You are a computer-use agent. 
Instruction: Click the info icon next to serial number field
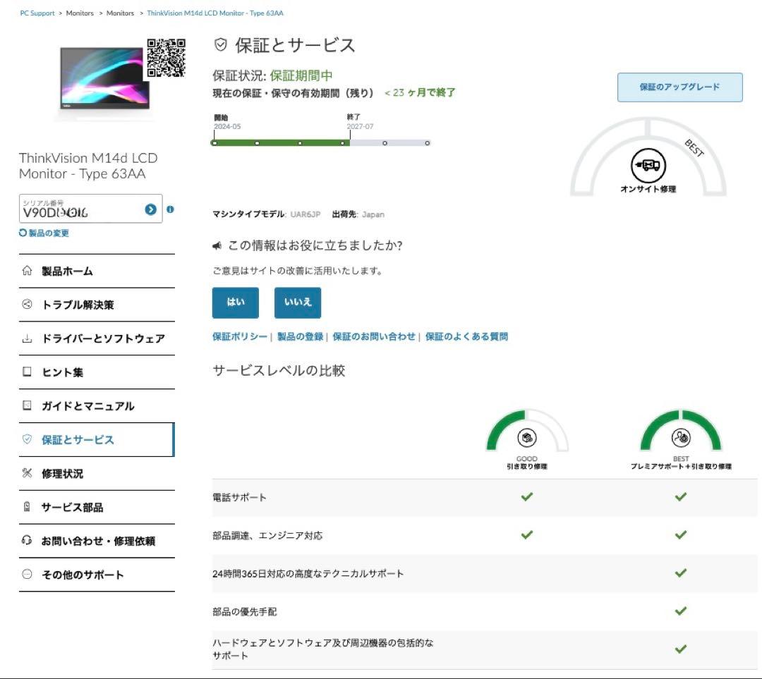[171, 209]
